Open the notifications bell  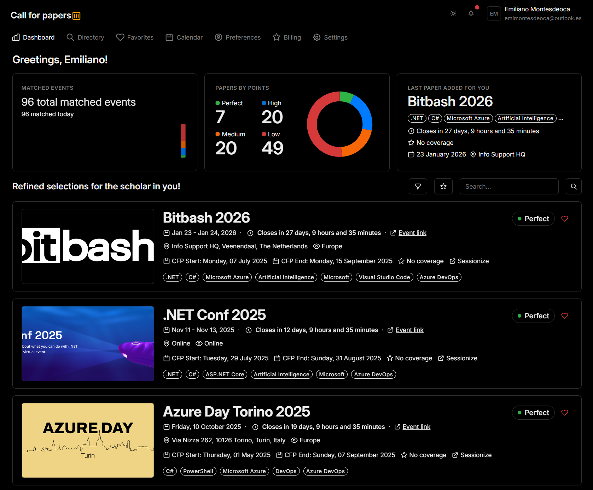click(471, 13)
